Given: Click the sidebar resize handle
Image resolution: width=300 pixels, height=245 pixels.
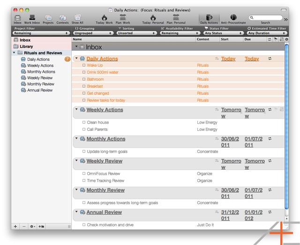Looking at the screenshot, I should coord(69,227).
